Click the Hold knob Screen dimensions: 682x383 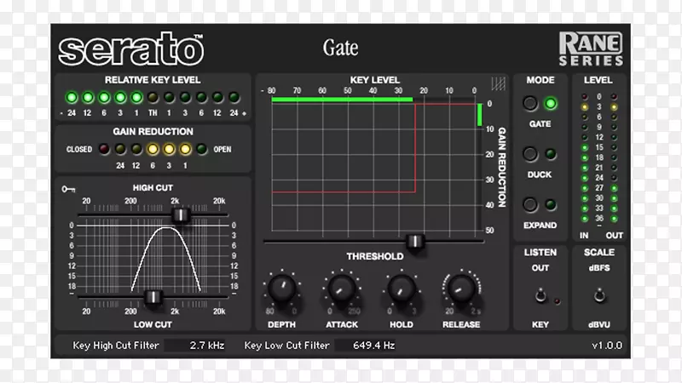pos(402,289)
